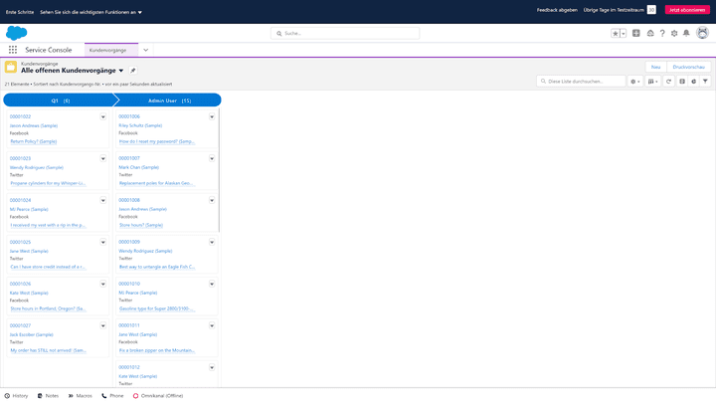Click the Druckvorschau button
The image size is (716, 403).
(x=689, y=66)
